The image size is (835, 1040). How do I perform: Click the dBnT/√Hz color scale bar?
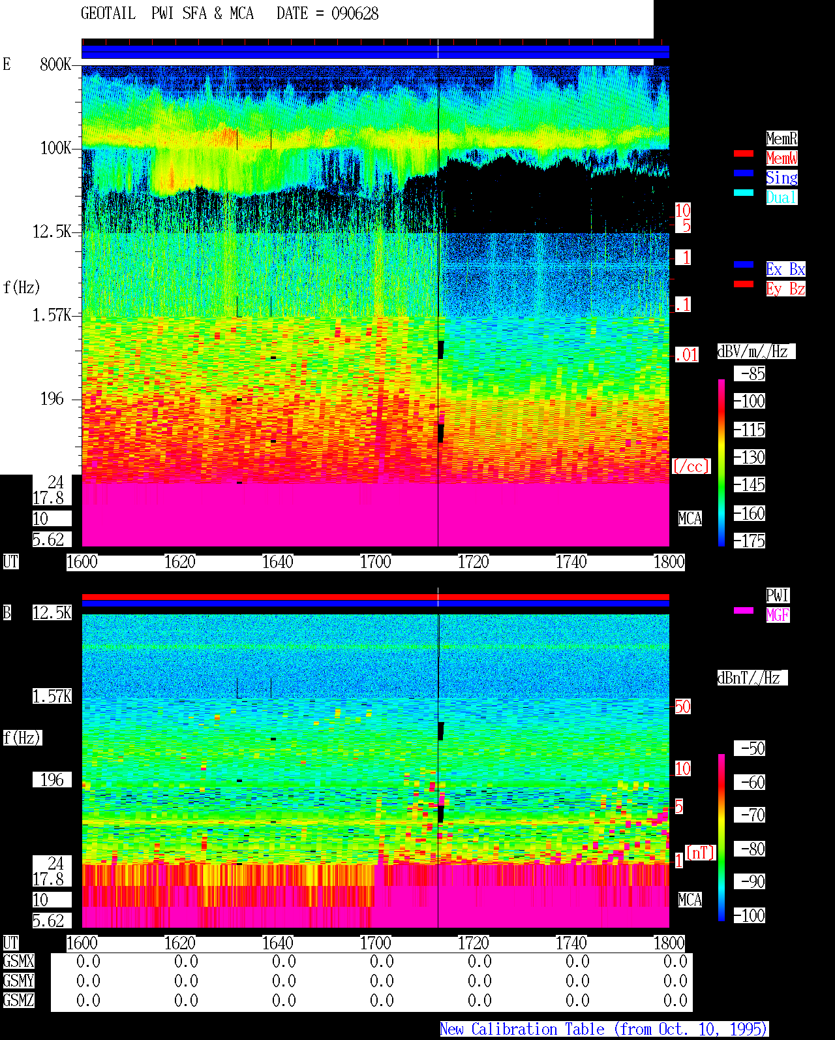tap(721, 838)
